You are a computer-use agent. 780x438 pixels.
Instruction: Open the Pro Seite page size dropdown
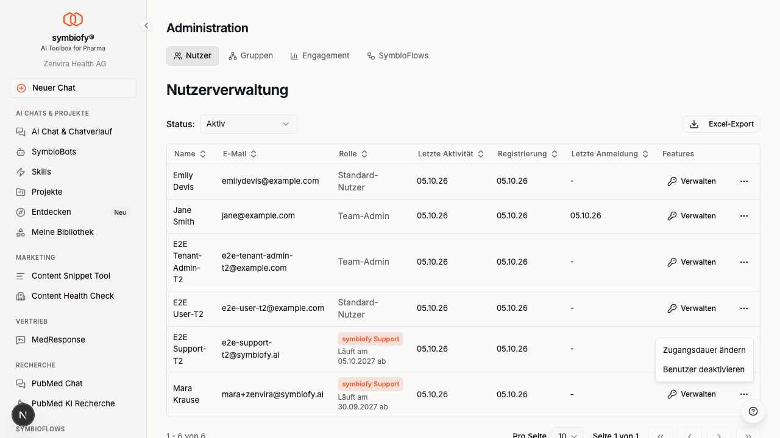(x=567, y=436)
